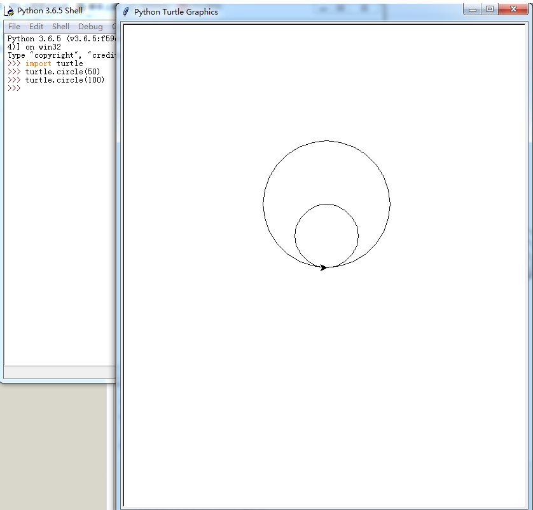533x510 pixels.
Task: Click inside the large circle above the small one
Action: (x=326, y=171)
